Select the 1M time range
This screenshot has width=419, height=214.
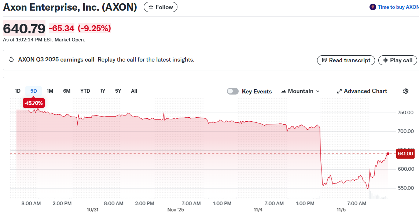(49, 91)
